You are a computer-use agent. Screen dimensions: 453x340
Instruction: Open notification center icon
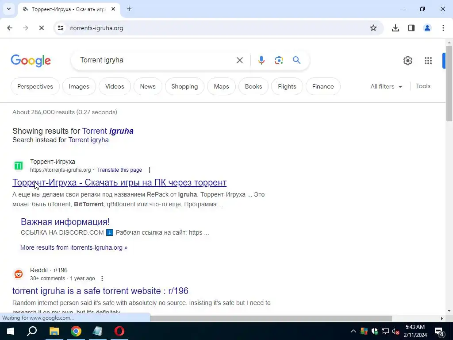pos(439,331)
